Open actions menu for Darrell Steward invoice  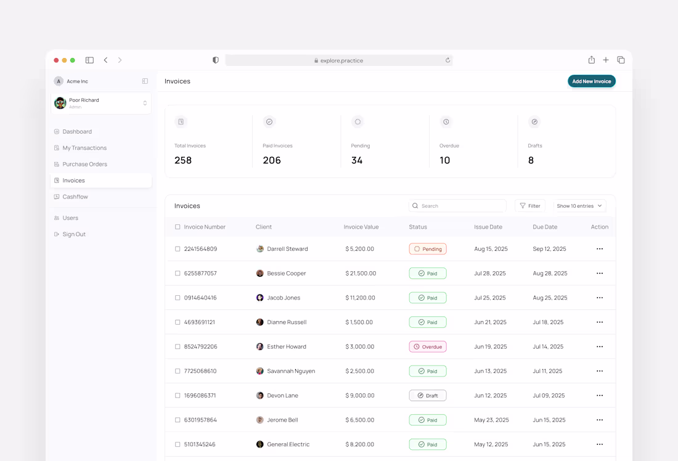click(x=599, y=248)
